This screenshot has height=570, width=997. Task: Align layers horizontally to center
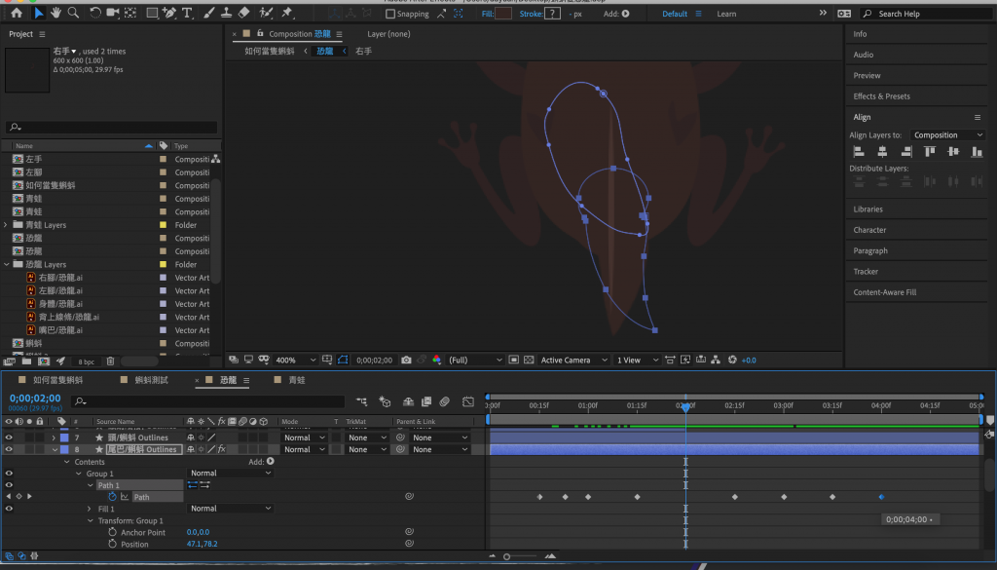882,151
